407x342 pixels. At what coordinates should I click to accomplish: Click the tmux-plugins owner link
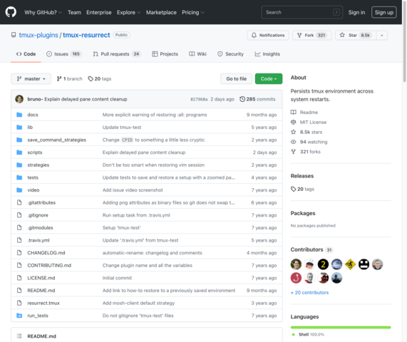click(x=38, y=35)
